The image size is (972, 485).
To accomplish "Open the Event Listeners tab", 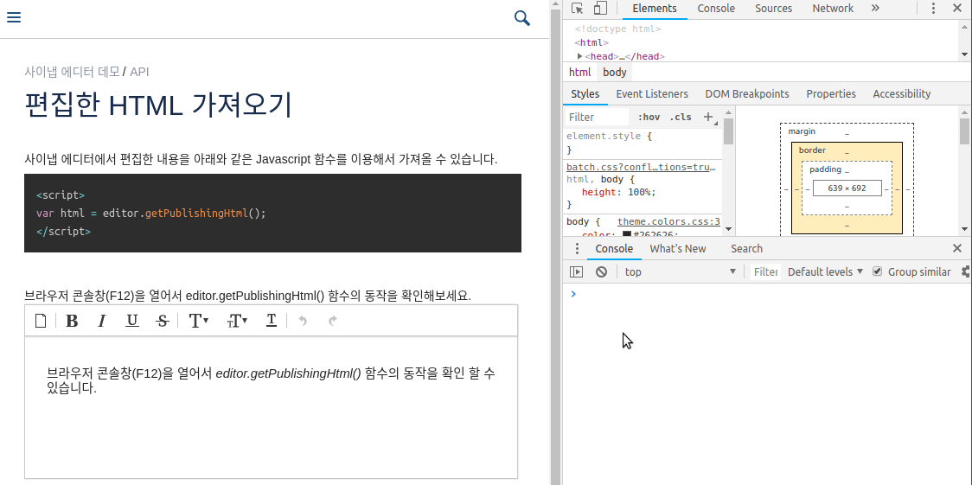I will click(x=651, y=93).
